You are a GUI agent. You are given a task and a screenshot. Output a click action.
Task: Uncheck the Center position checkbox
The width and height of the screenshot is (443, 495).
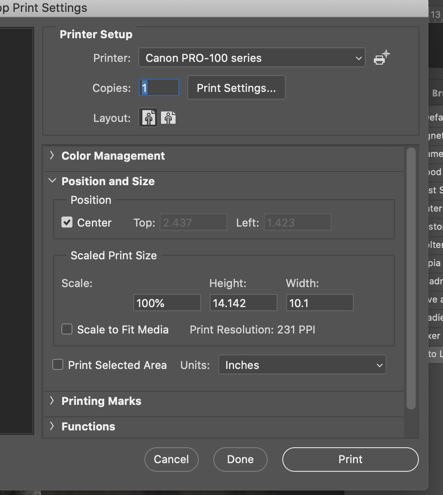tap(67, 222)
